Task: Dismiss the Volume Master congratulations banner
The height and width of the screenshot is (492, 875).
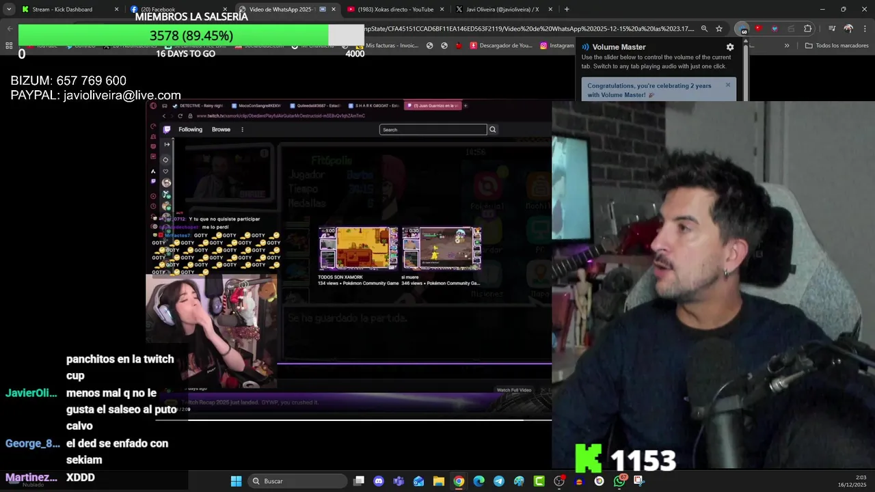Action: 728,85
